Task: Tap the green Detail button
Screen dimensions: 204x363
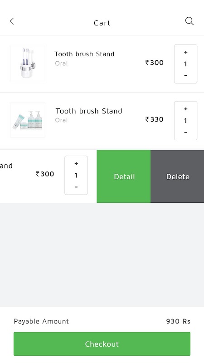Action: tap(123, 177)
